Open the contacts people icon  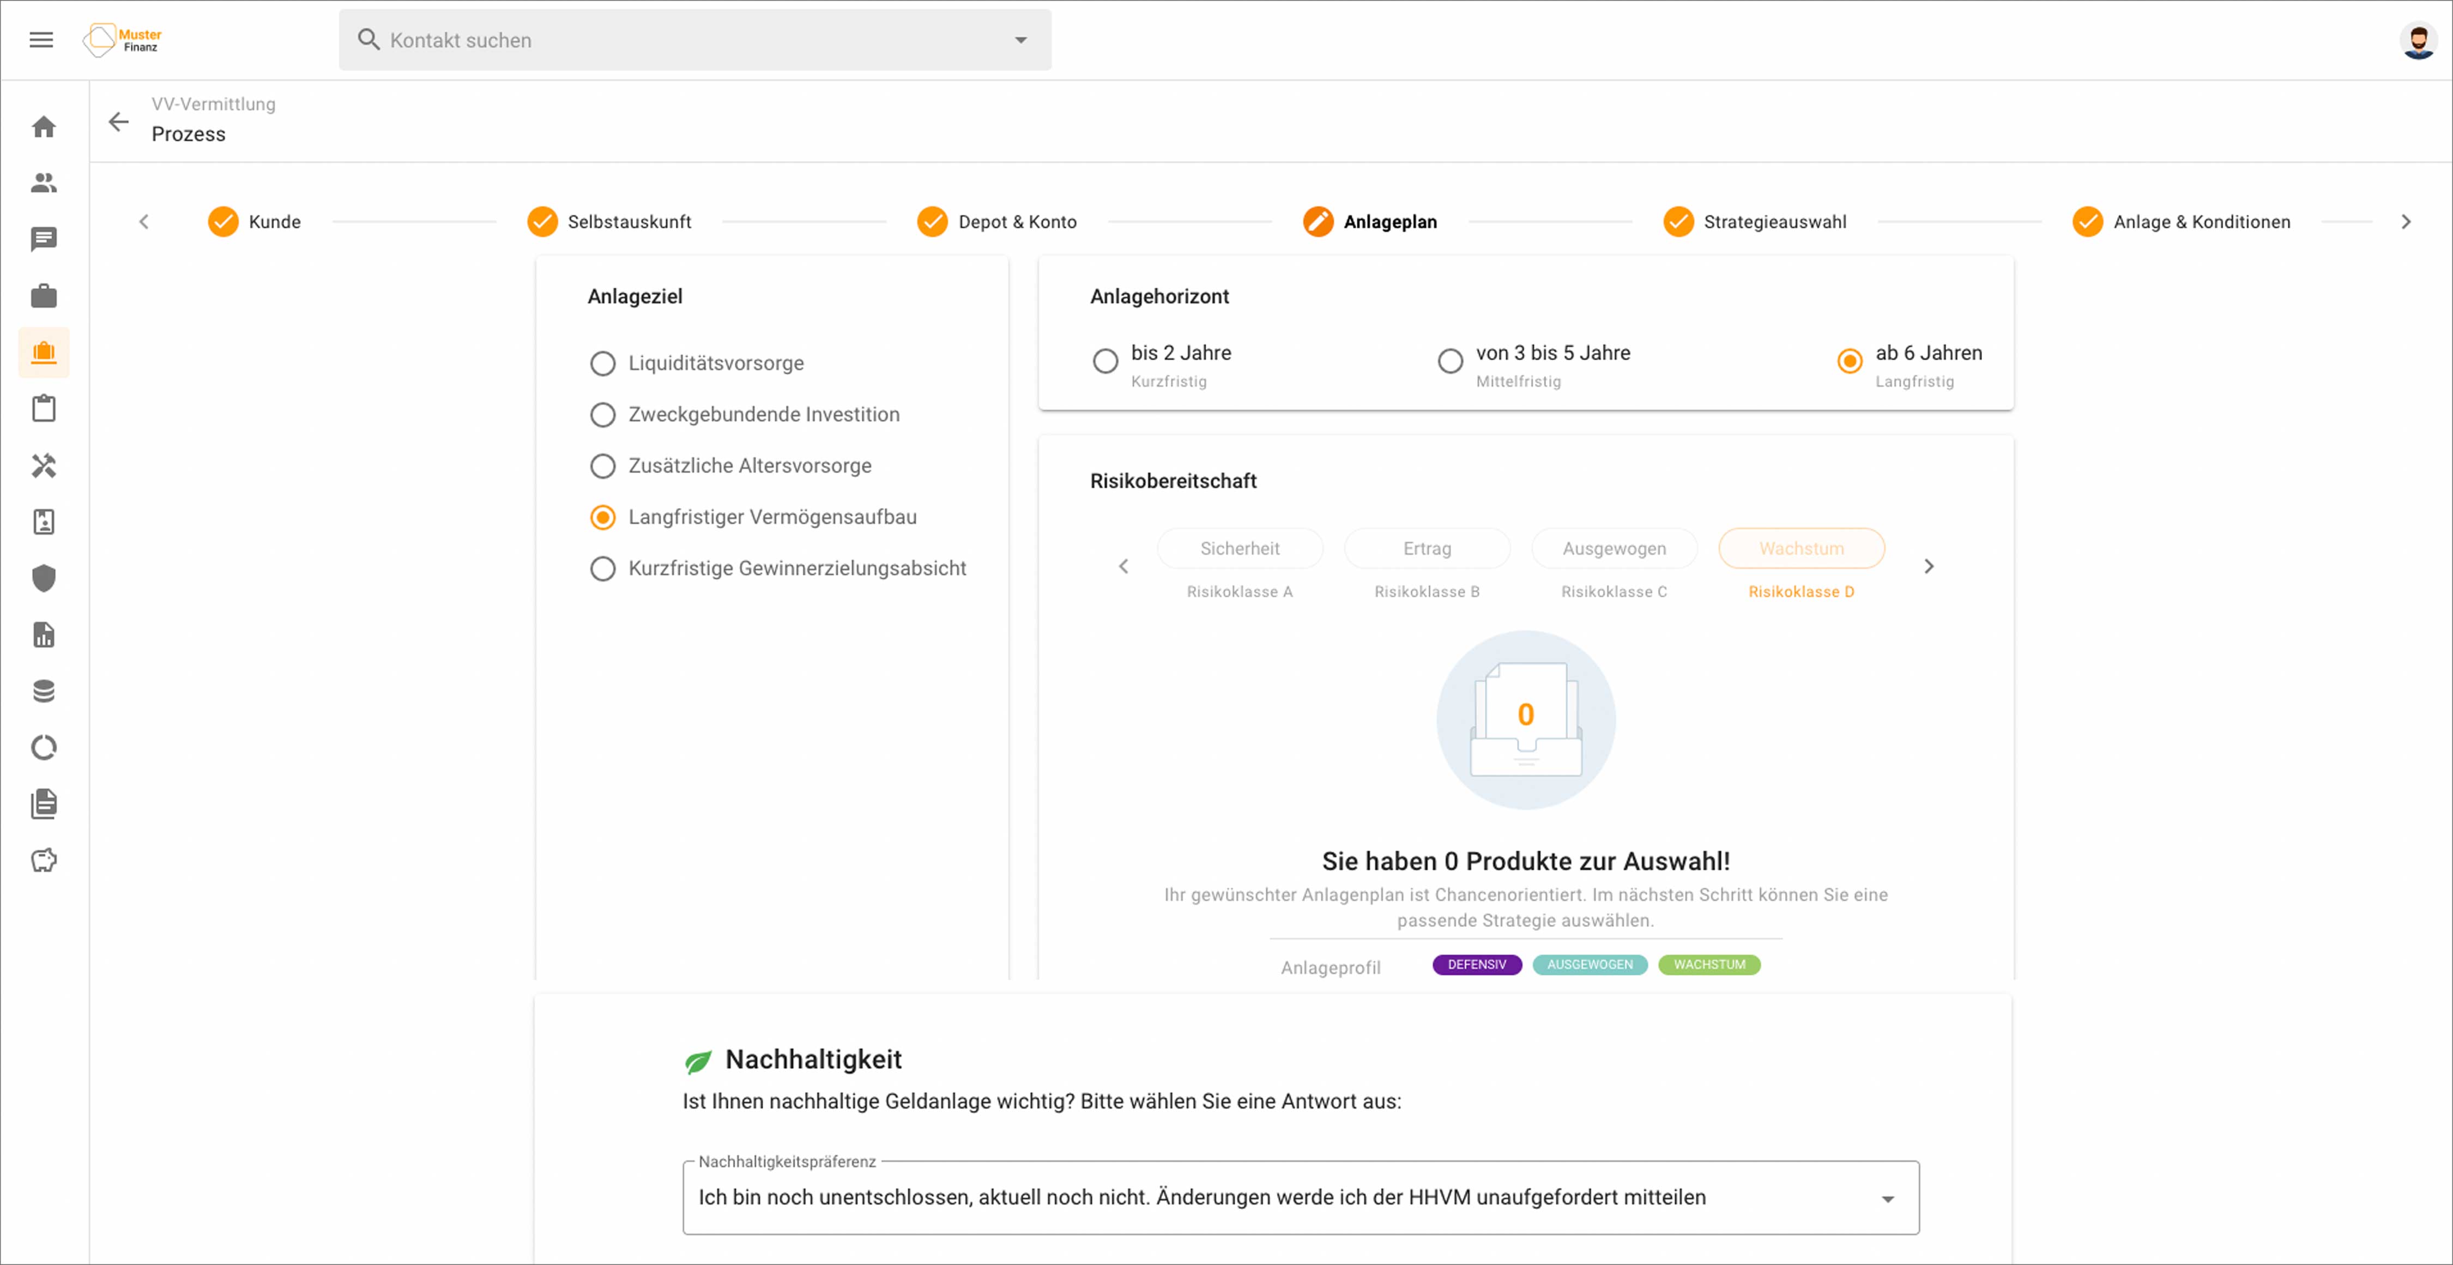pyautogui.click(x=44, y=183)
